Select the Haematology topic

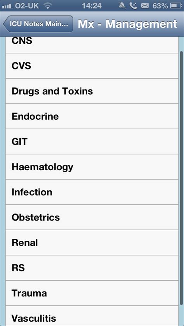click(92, 167)
